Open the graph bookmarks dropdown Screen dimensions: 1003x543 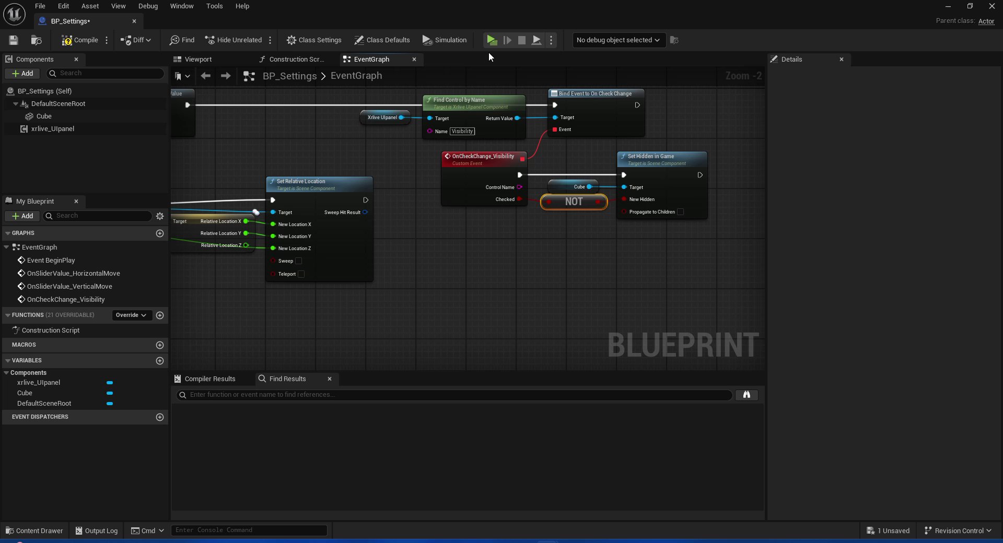[x=182, y=76]
